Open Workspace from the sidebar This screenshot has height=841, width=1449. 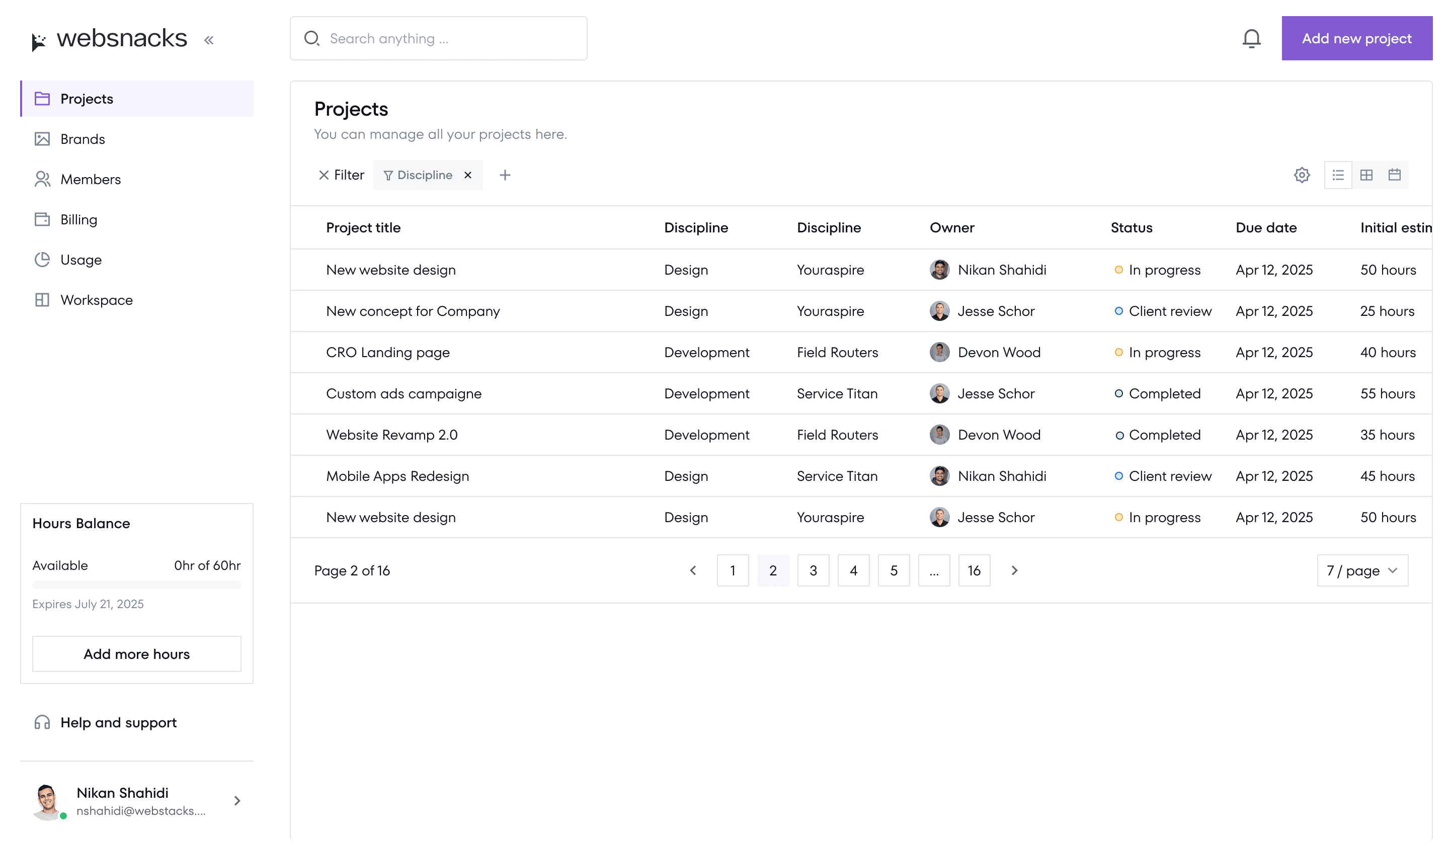coord(96,299)
